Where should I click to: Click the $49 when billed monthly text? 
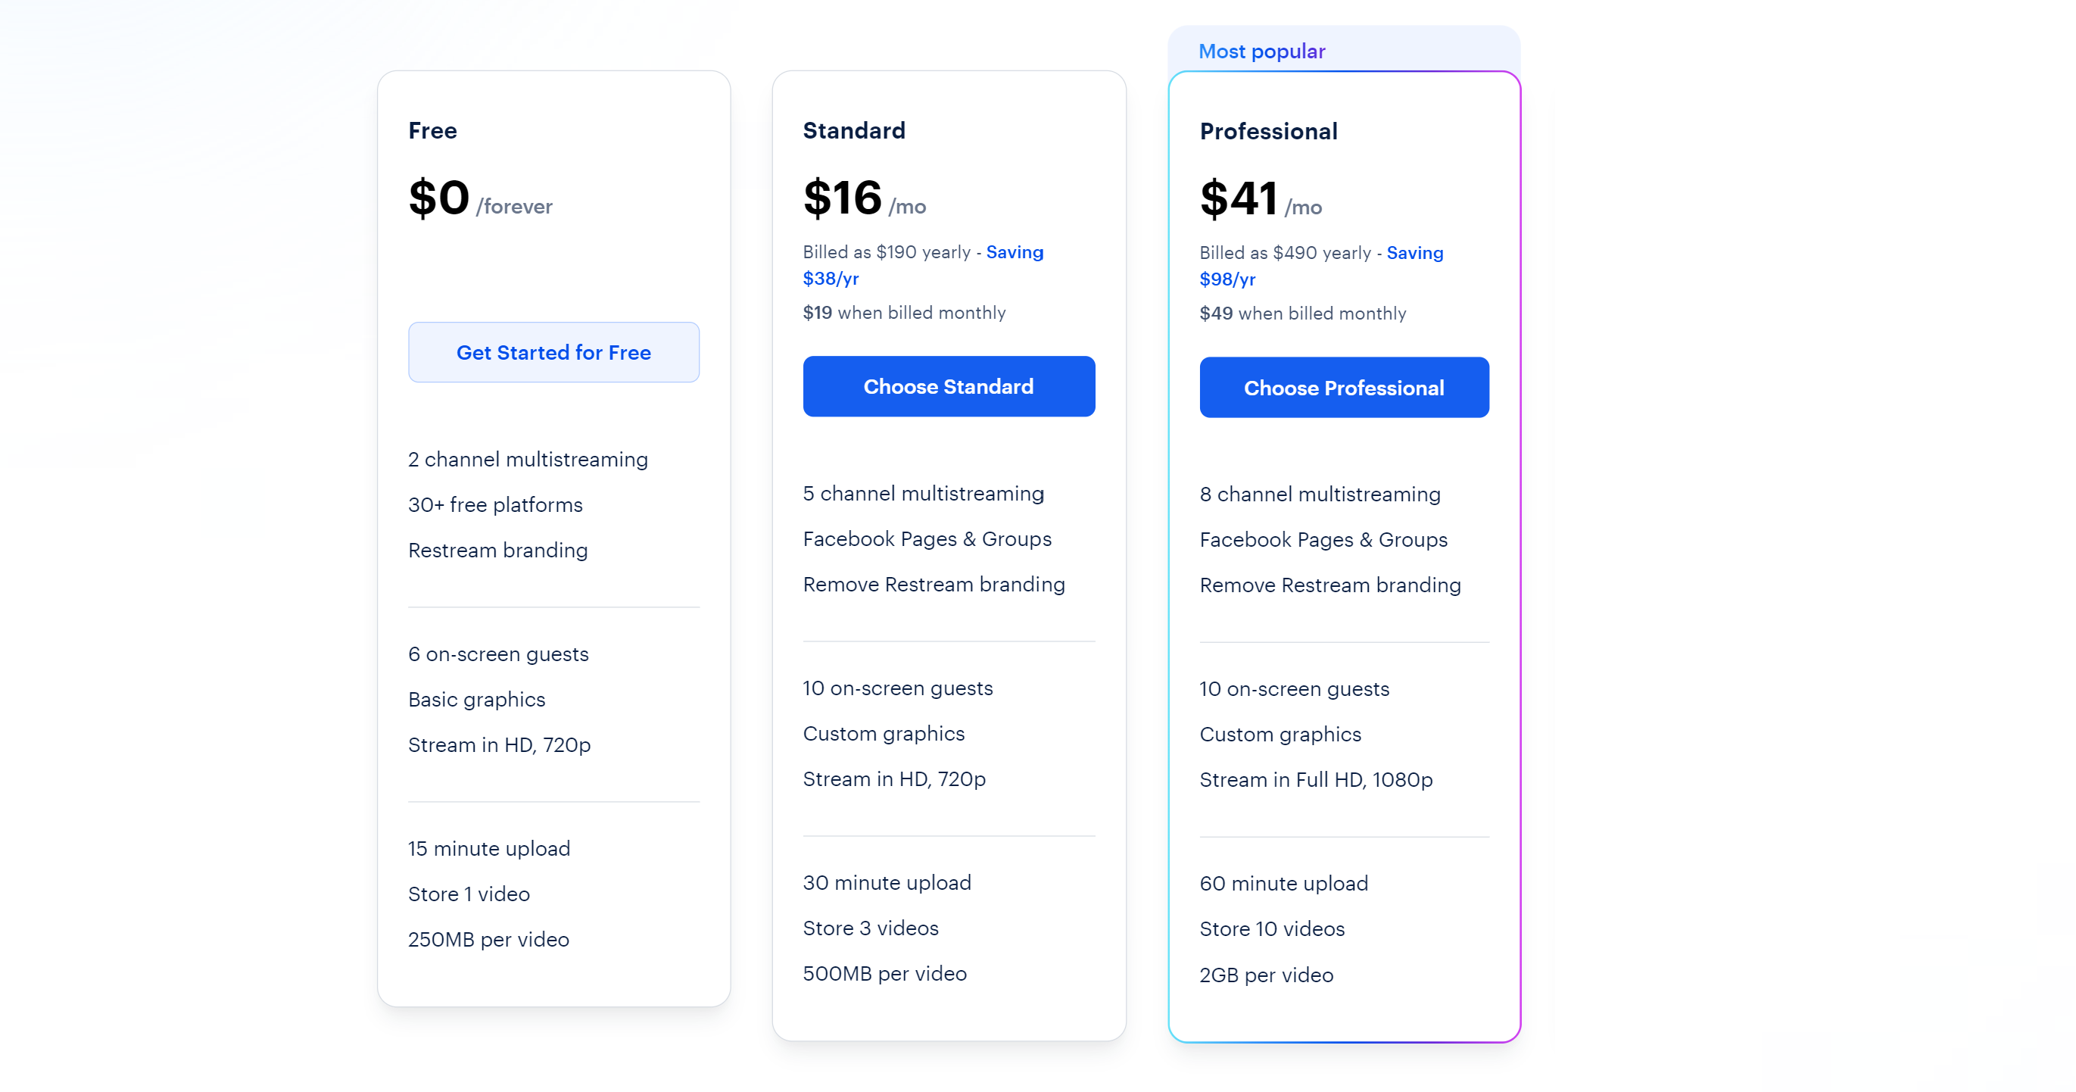(1302, 314)
